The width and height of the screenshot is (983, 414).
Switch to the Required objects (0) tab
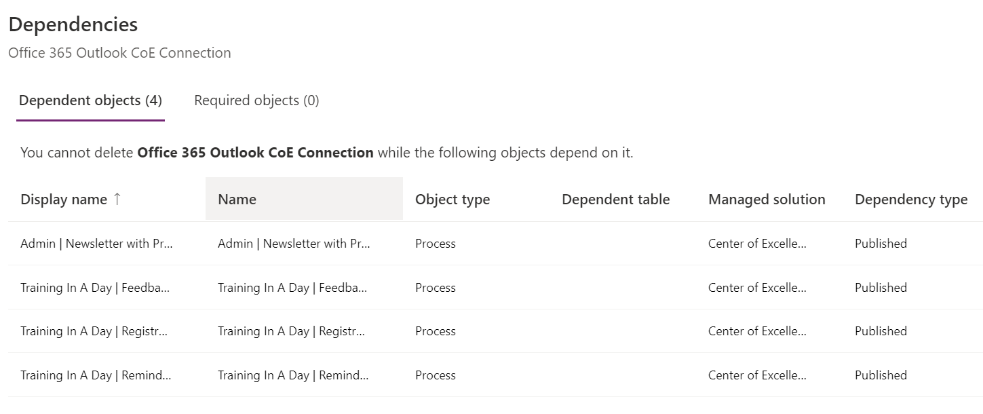pos(256,100)
